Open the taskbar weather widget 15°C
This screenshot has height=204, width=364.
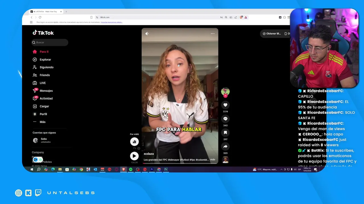point(265,169)
